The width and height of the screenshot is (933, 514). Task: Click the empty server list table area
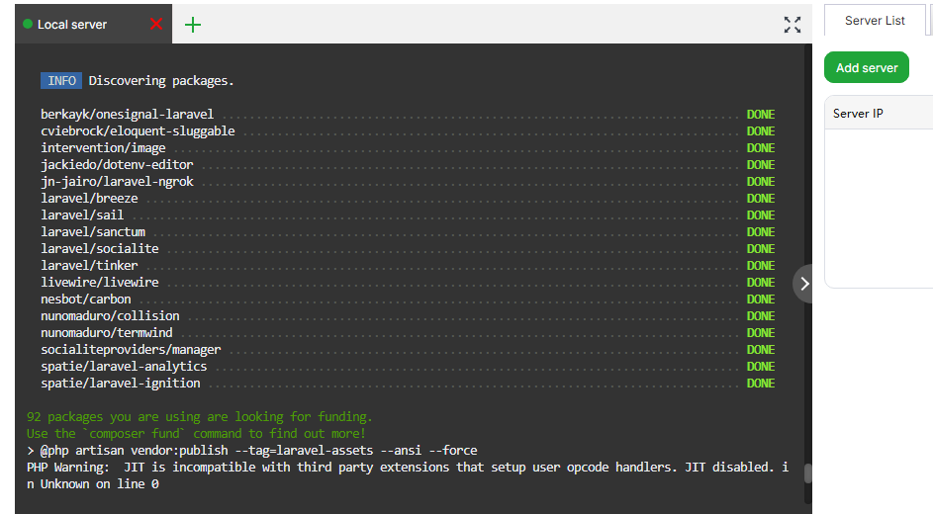[x=878, y=208]
